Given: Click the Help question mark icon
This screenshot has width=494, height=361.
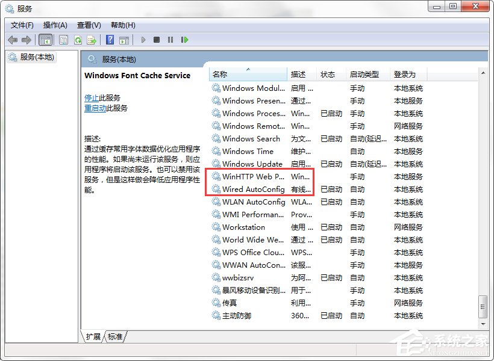Looking at the screenshot, I should (x=110, y=40).
